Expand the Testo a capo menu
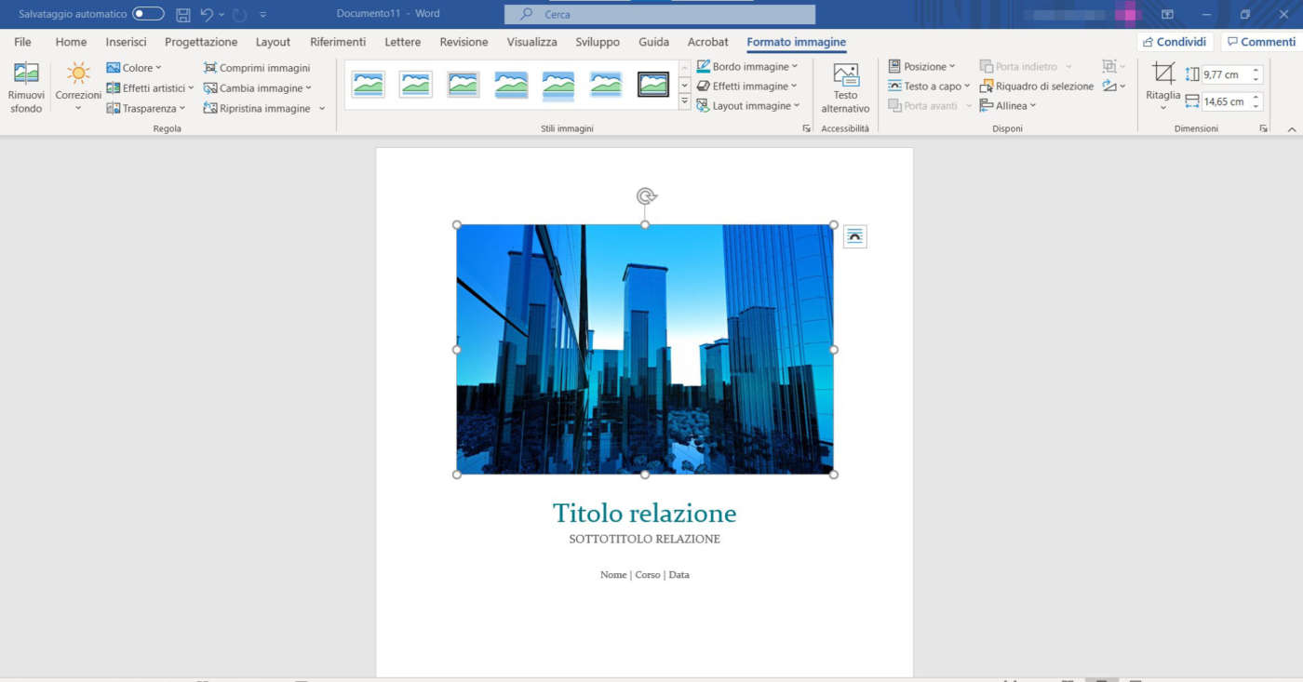 coord(929,87)
